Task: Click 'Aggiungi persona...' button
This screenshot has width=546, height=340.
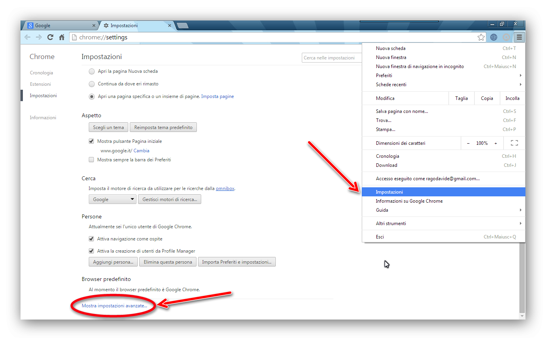Action: pos(113,262)
